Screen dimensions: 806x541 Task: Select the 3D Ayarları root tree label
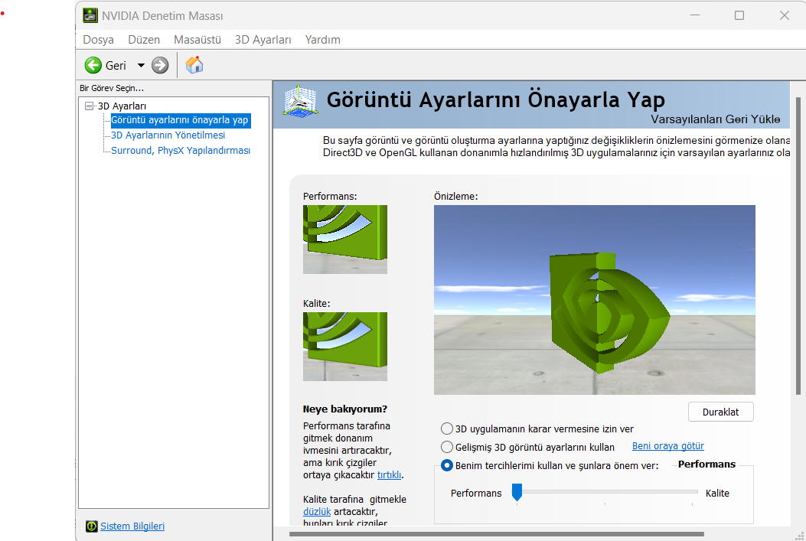point(122,106)
